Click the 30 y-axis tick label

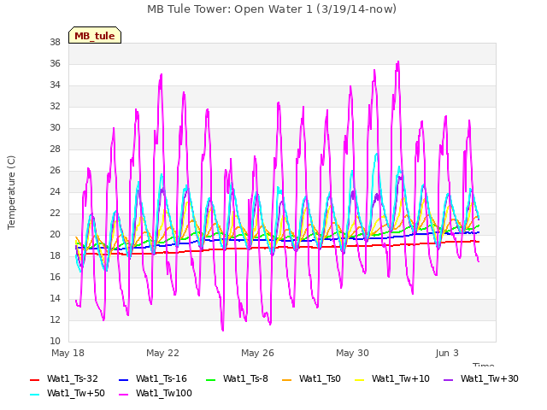tap(55, 127)
